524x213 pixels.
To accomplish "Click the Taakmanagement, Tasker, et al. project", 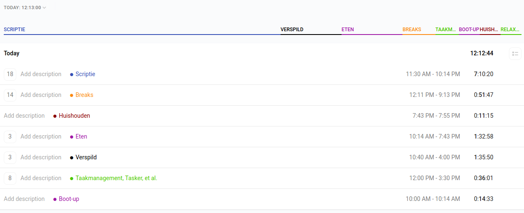I will click(x=116, y=178).
